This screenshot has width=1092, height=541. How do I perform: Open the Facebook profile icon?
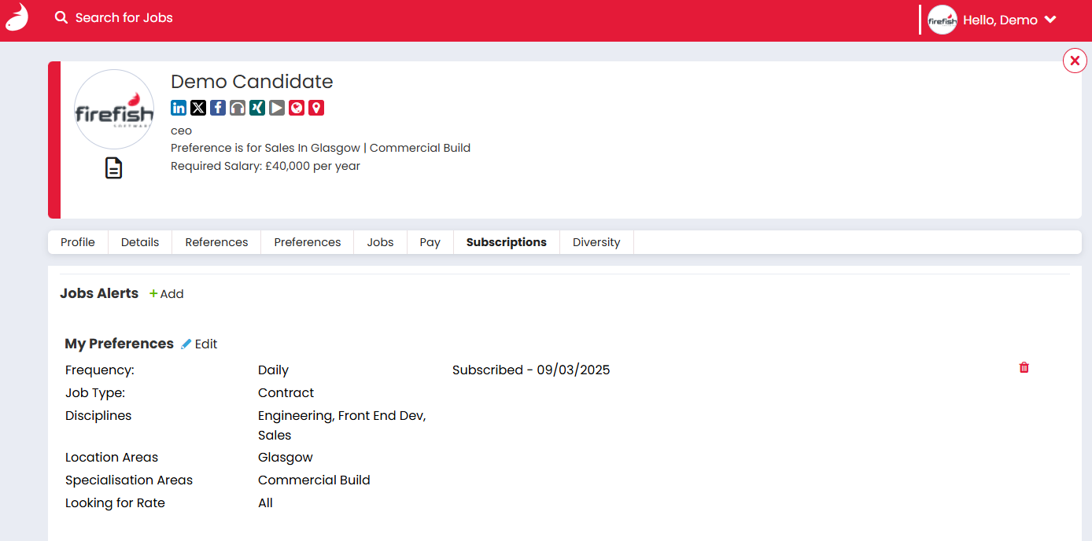(218, 108)
